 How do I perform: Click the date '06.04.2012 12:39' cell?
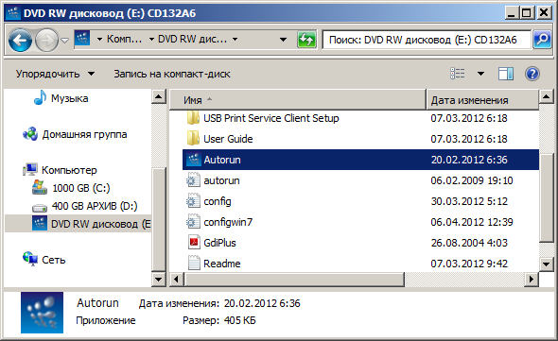pos(472,222)
